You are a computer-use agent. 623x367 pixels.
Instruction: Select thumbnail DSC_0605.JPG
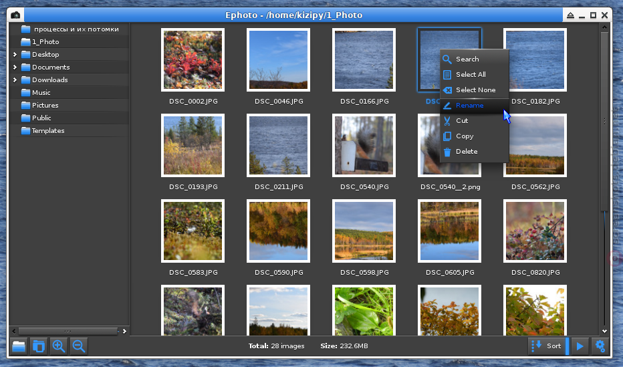pyautogui.click(x=449, y=231)
